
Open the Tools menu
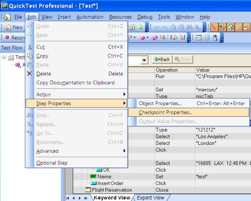(x=164, y=17)
